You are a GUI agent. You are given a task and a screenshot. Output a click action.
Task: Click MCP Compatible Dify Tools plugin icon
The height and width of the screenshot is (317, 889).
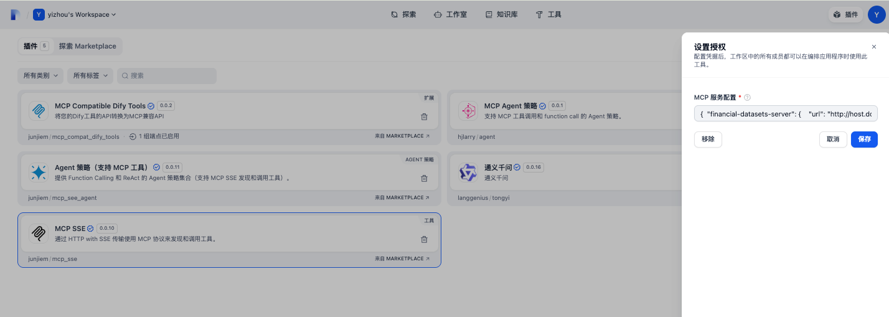pos(39,111)
